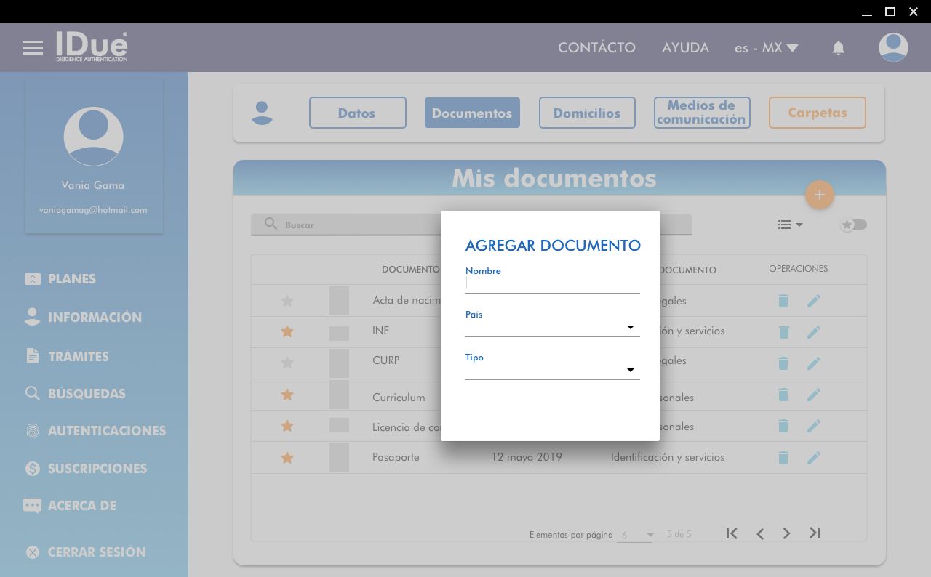Toggle the favorites filter switch
The height and width of the screenshot is (577, 931).
click(854, 225)
